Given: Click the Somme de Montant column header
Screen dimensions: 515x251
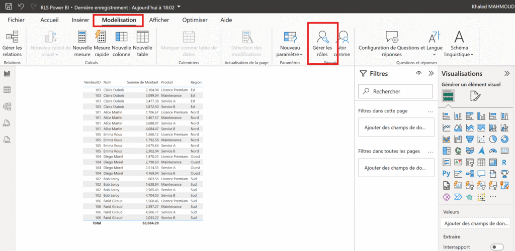Looking at the screenshot, I should point(143,82).
